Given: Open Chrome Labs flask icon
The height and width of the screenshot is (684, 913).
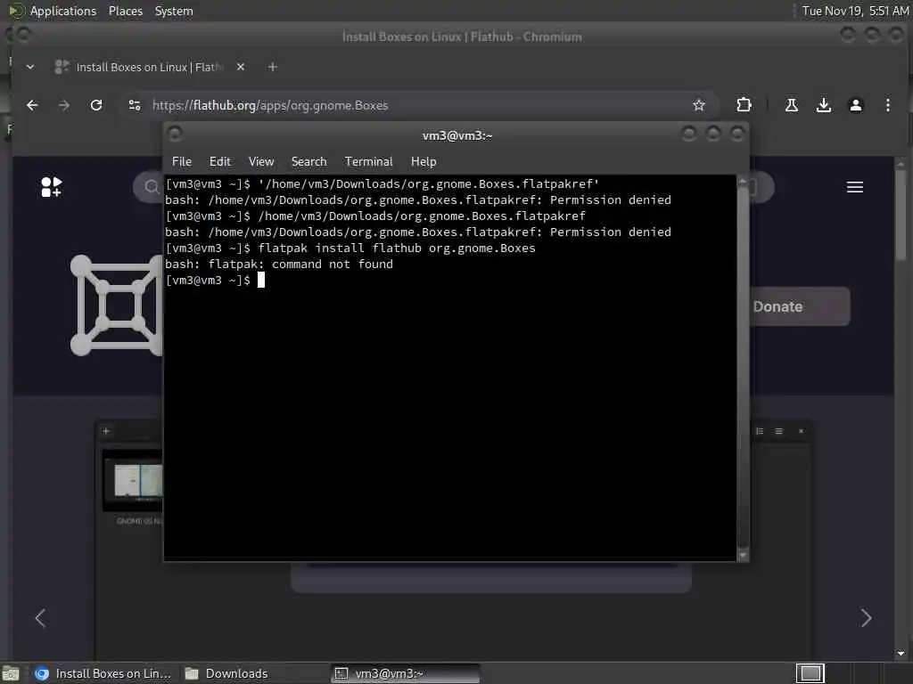Looking at the screenshot, I should pos(792,105).
